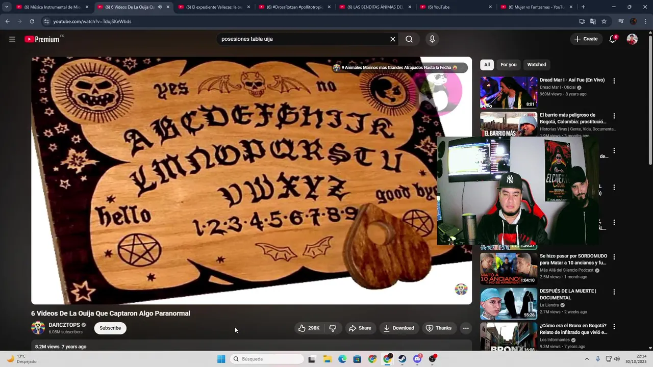The width and height of the screenshot is (653, 367).
Task: Open DESPUÉS DE LA MUERTE documental thumbnail
Action: (509, 304)
